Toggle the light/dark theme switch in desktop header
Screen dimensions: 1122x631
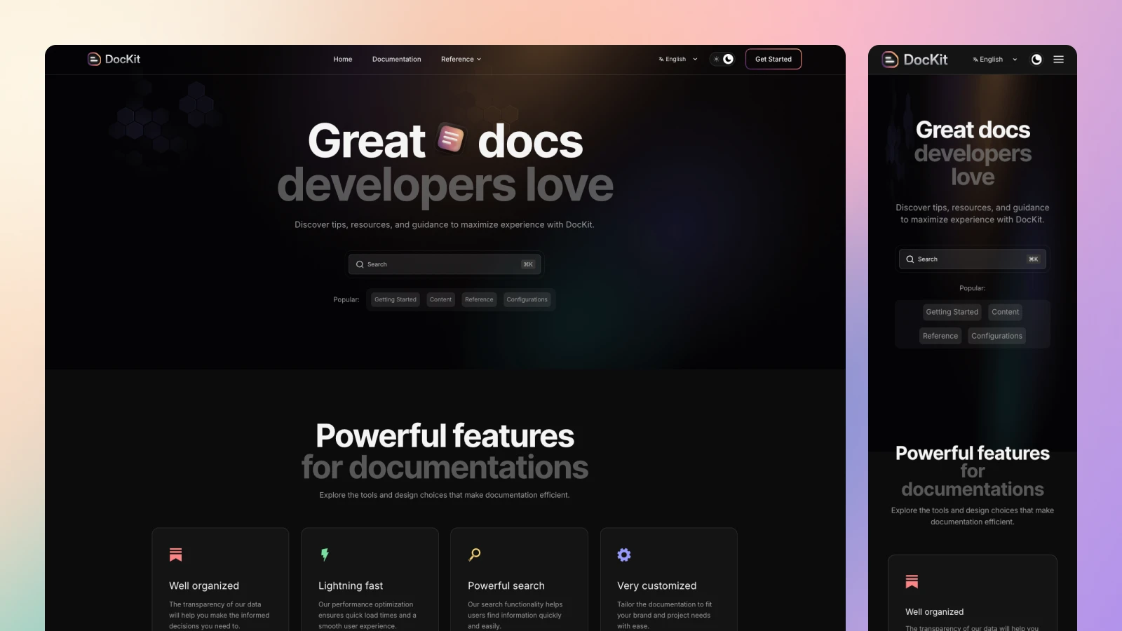click(x=722, y=60)
